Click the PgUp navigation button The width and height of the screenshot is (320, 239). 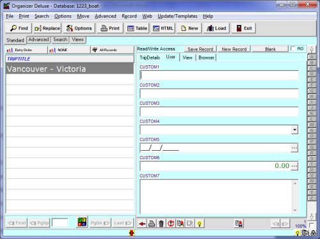coord(39,223)
